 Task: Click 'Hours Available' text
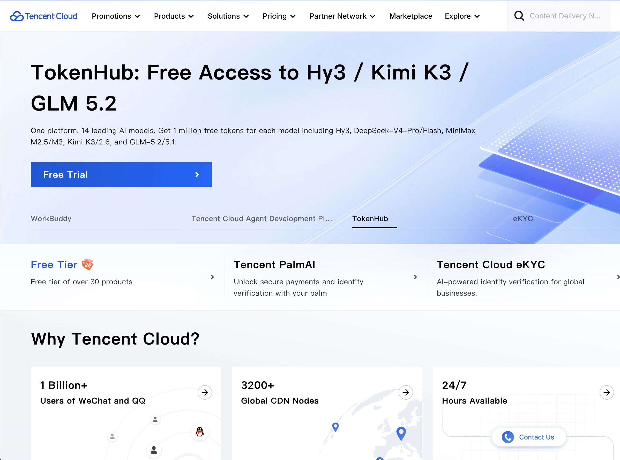[475, 400]
